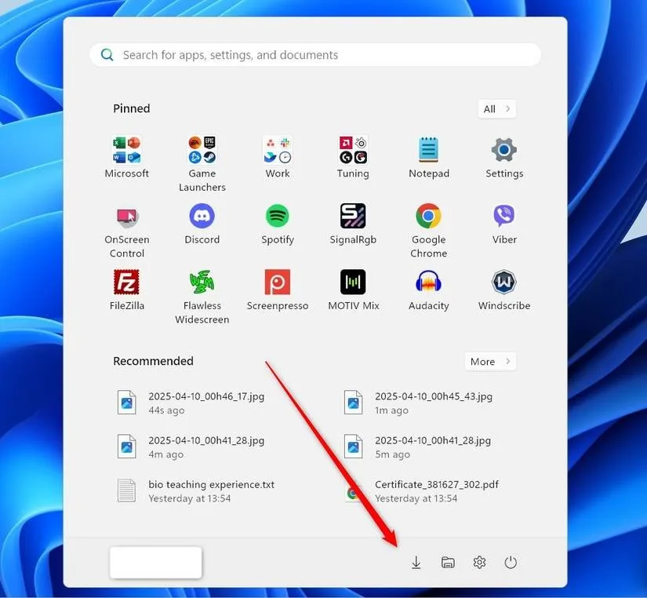Image resolution: width=647 pixels, height=598 pixels.
Task: Open the Tuning folder
Action: pyautogui.click(x=353, y=157)
